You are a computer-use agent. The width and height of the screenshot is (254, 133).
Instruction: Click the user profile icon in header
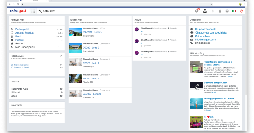[205, 11]
